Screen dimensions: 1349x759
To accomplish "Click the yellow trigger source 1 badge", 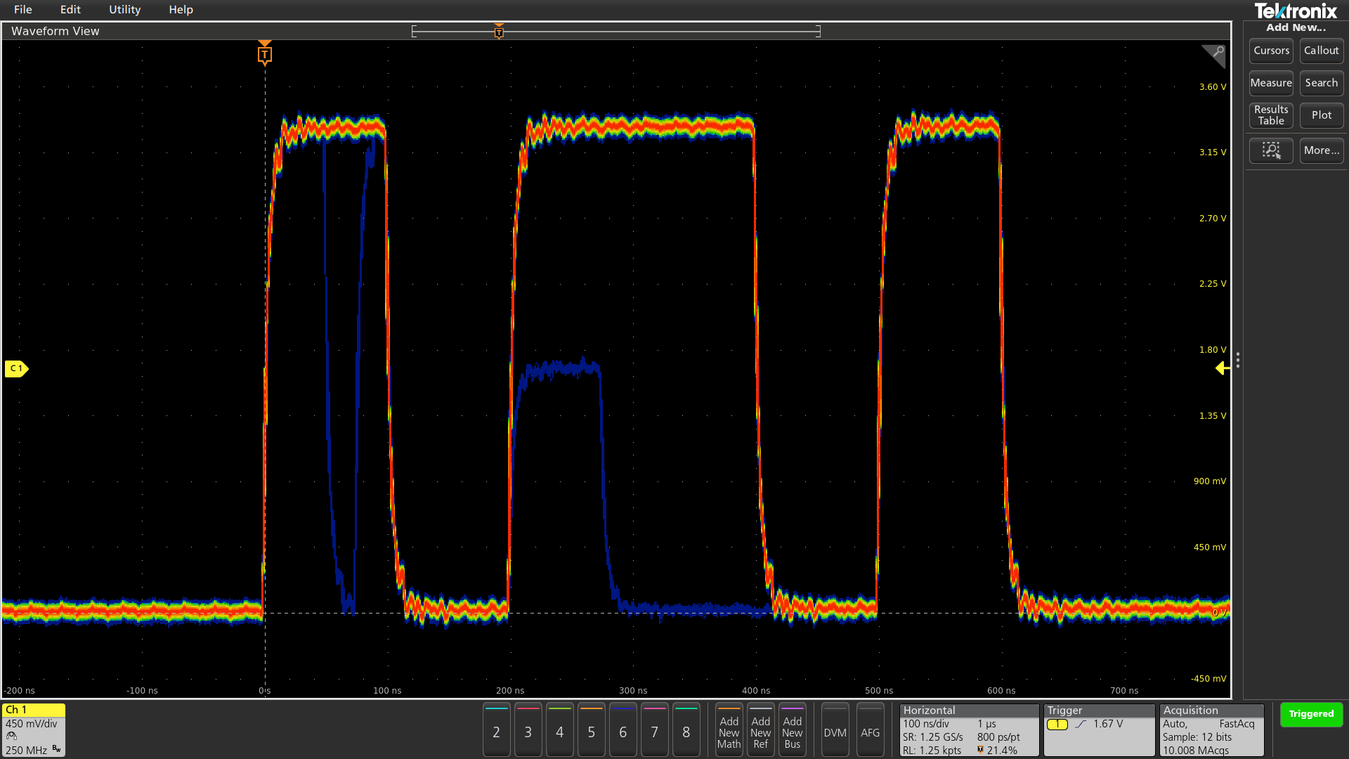I will point(1057,724).
